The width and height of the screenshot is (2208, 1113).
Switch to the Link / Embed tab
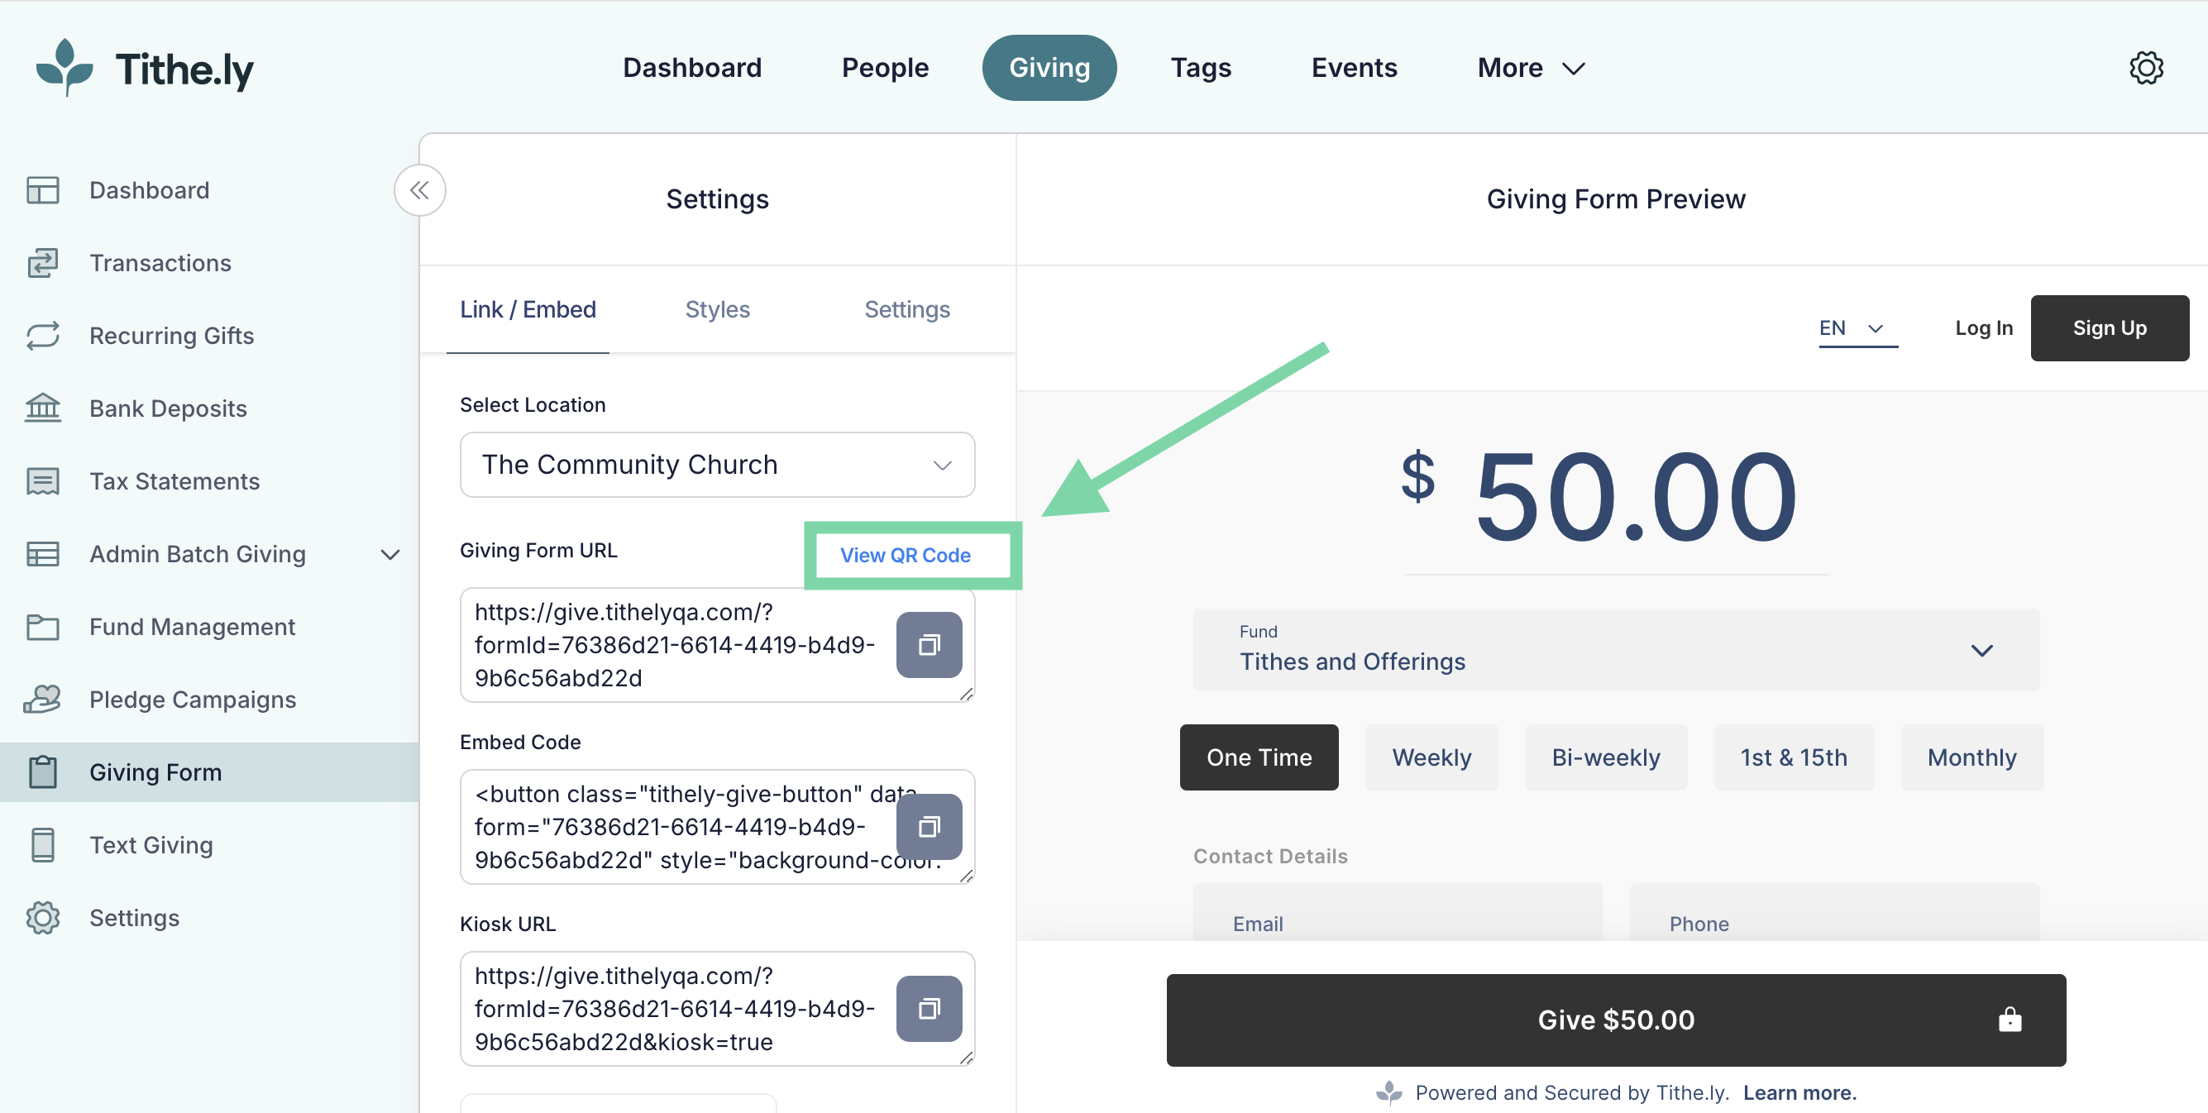pyautogui.click(x=528, y=309)
